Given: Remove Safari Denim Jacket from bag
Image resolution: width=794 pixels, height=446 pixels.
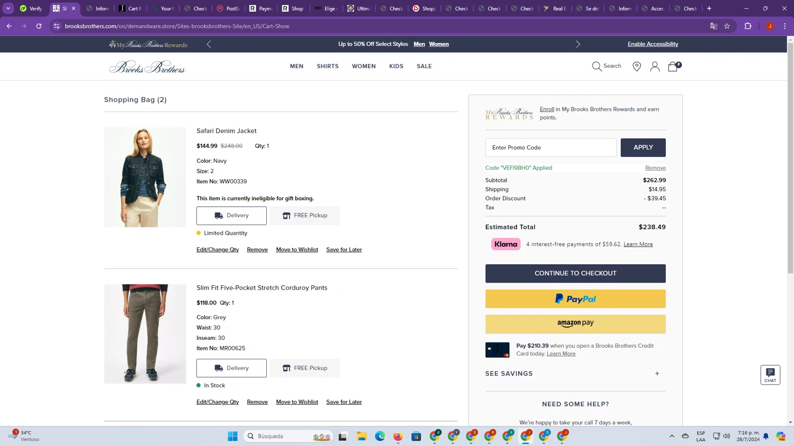Looking at the screenshot, I should coord(257,249).
